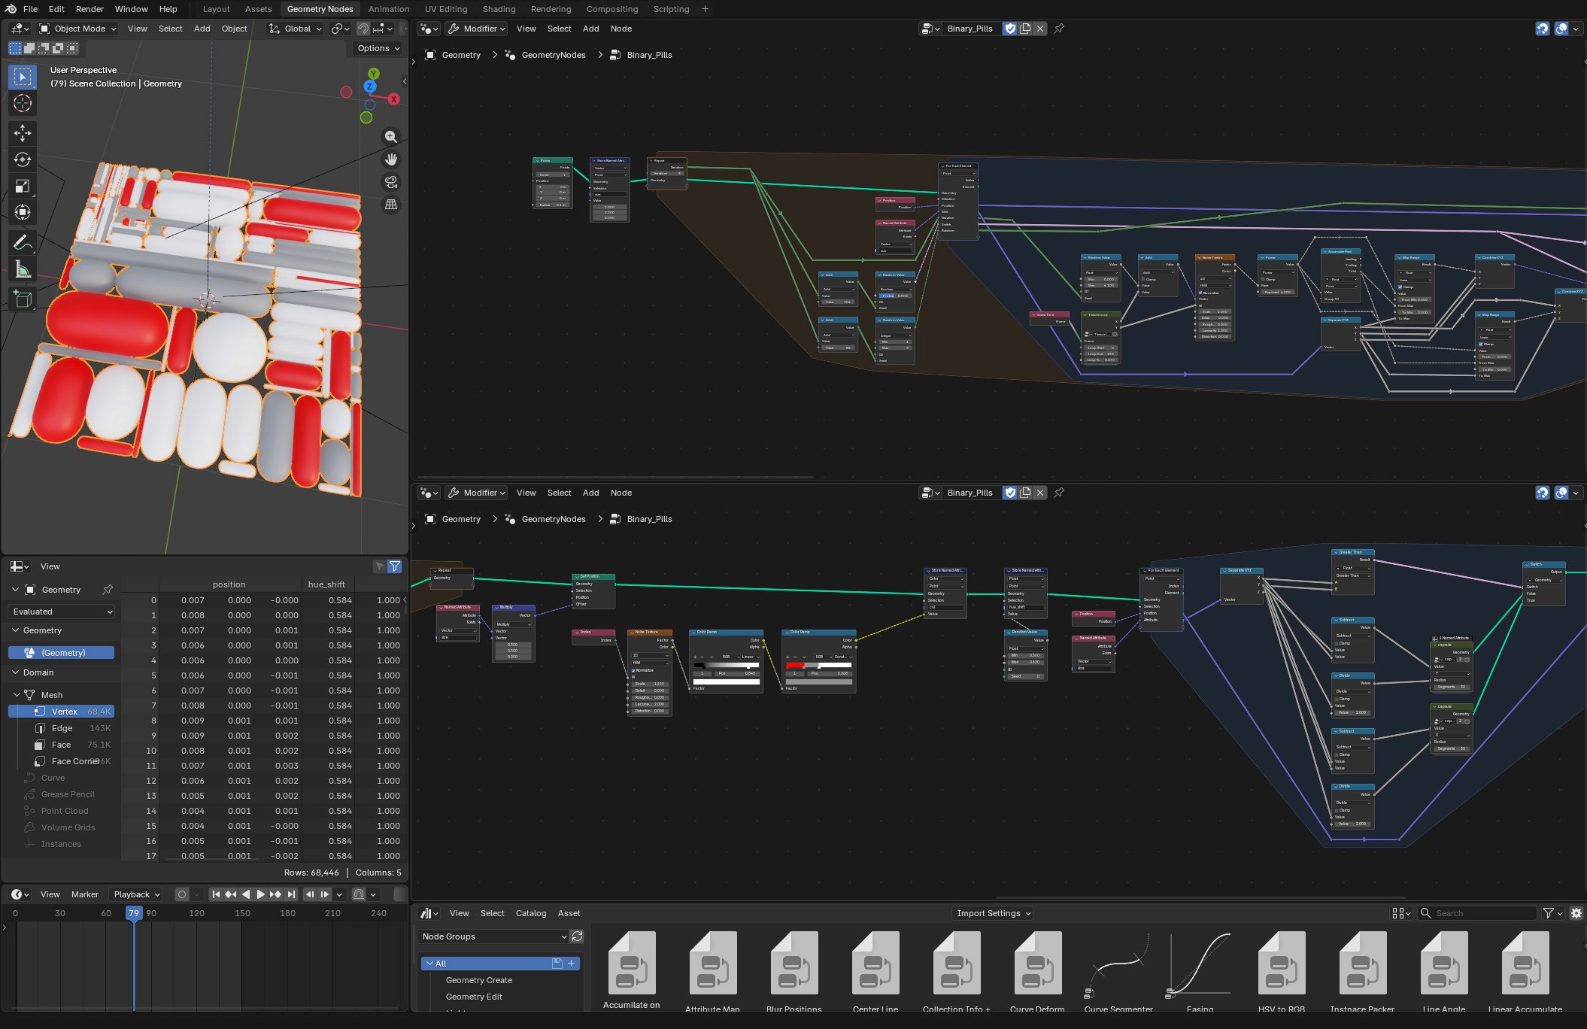
Task: Select Geometry Create catalog entry
Action: click(x=478, y=980)
